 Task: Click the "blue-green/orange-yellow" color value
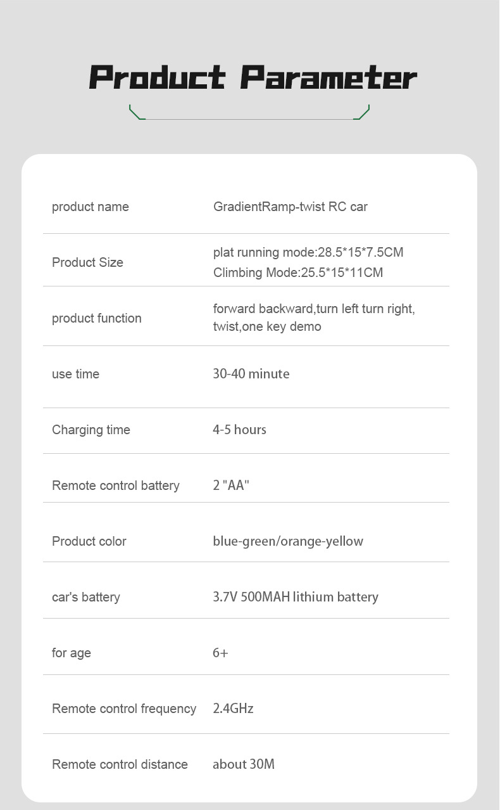[x=288, y=541]
